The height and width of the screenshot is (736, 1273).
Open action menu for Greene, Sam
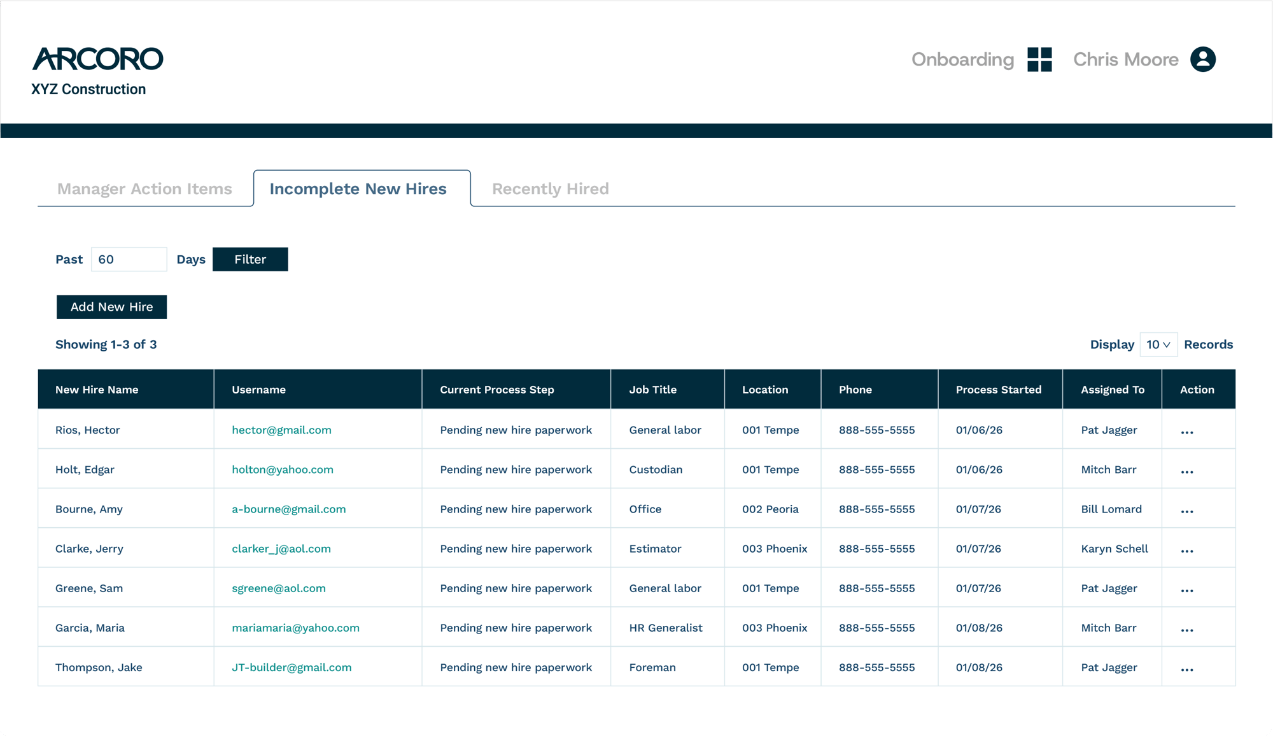1187,590
